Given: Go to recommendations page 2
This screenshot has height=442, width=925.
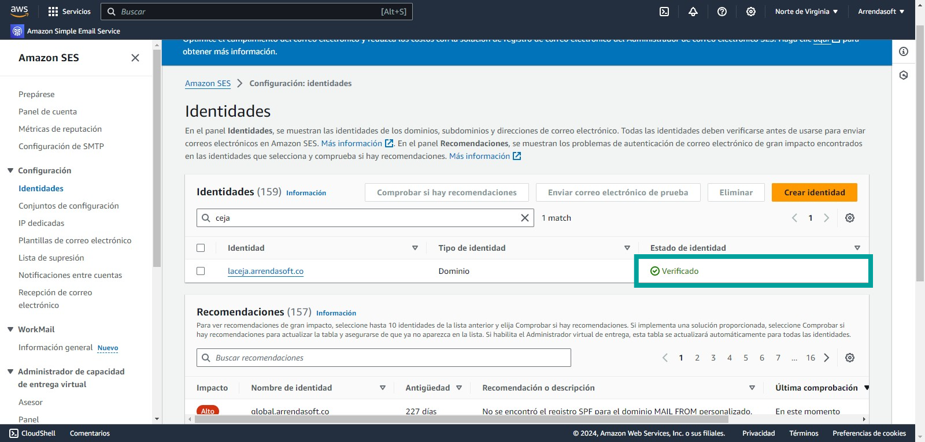Looking at the screenshot, I should pyautogui.click(x=697, y=358).
